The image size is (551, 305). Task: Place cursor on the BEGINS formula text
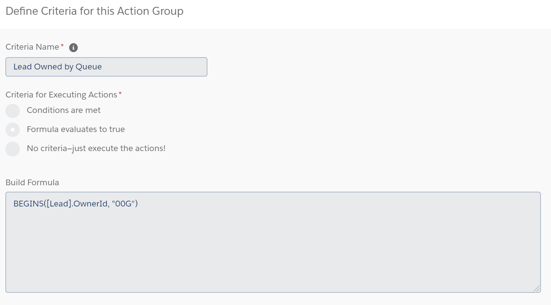[x=29, y=204]
